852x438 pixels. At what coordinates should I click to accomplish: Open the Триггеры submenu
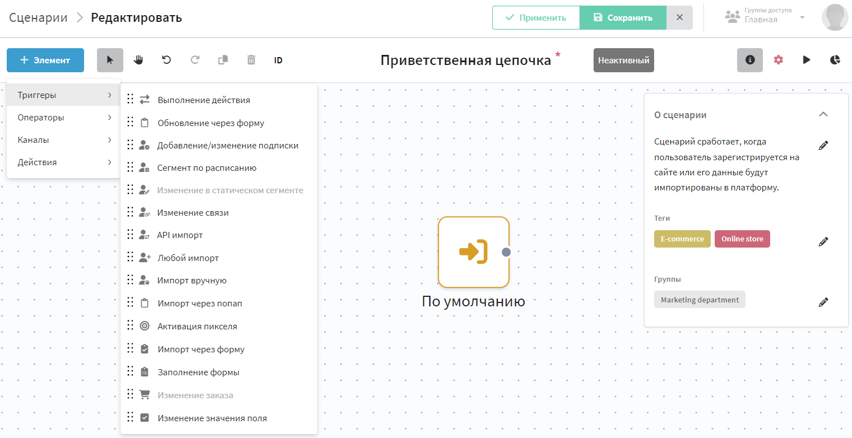click(x=63, y=95)
